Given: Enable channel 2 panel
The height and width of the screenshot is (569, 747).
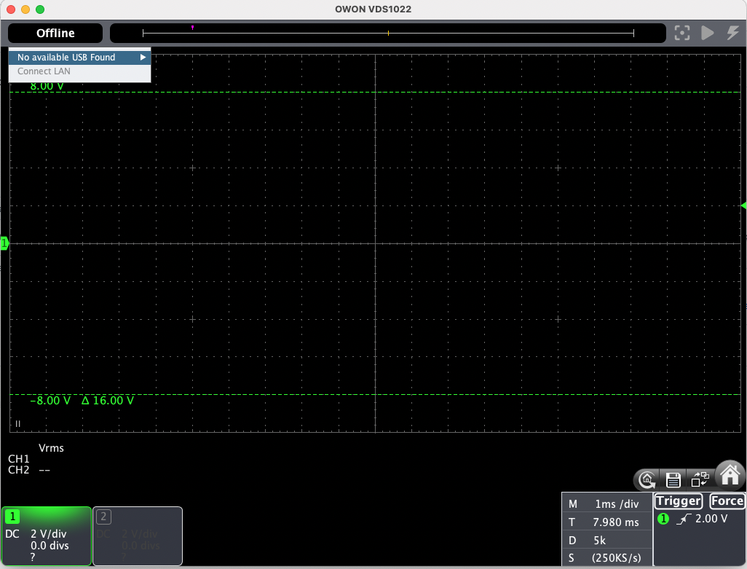Looking at the screenshot, I should pyautogui.click(x=138, y=536).
